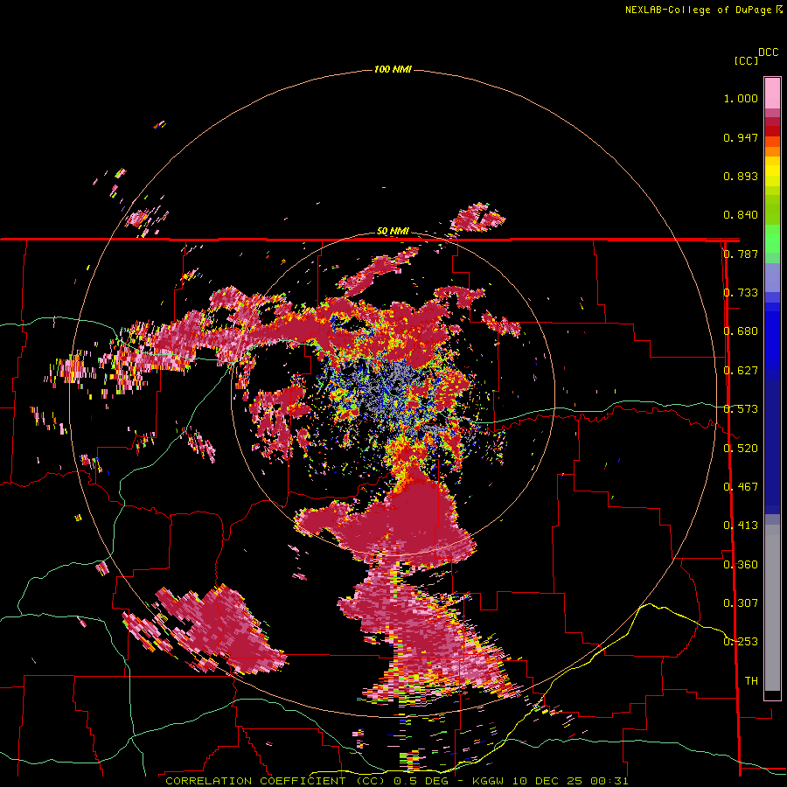
Task: Click the 0.947 scale value
Action: point(741,137)
